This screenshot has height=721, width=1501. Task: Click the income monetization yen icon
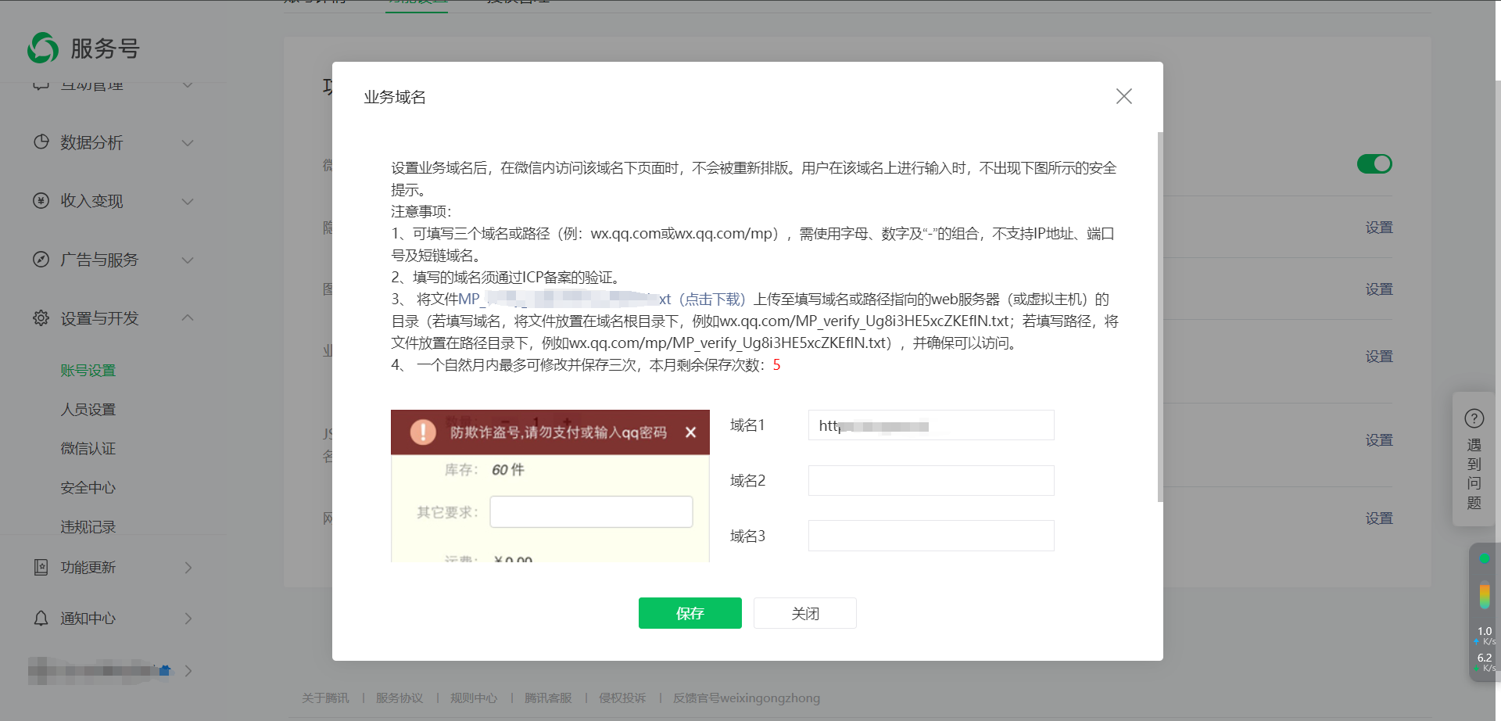(x=41, y=201)
